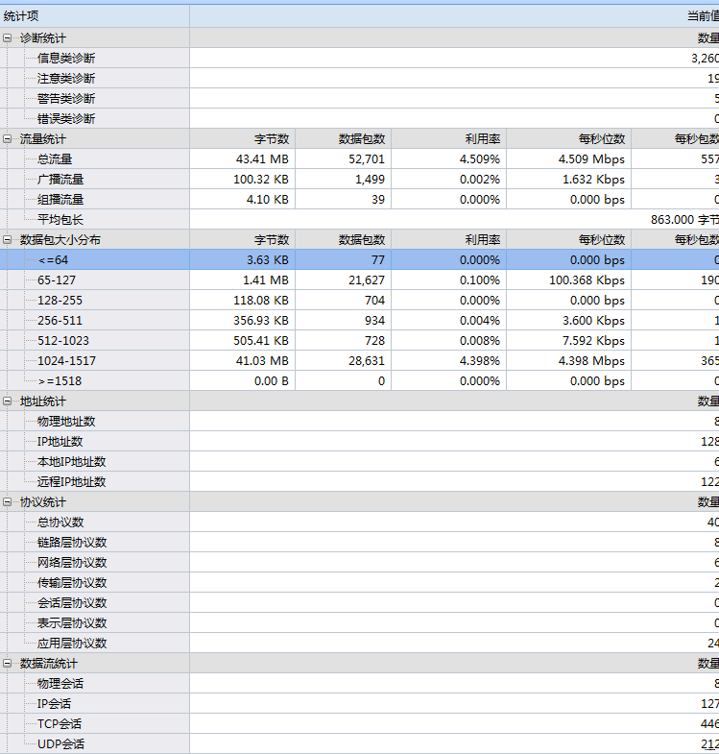This screenshot has height=754, width=719.
Task: Click the 118.08 KB cell
Action: [x=243, y=301]
